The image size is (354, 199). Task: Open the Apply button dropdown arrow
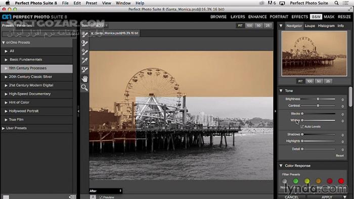(345, 197)
